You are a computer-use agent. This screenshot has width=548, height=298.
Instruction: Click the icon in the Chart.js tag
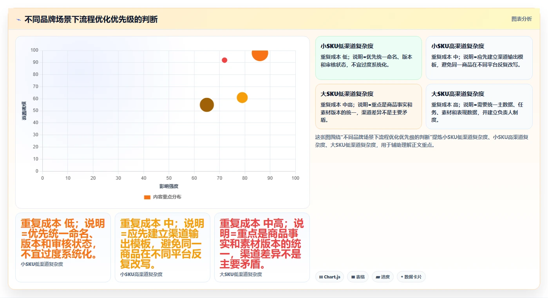pos(321,277)
